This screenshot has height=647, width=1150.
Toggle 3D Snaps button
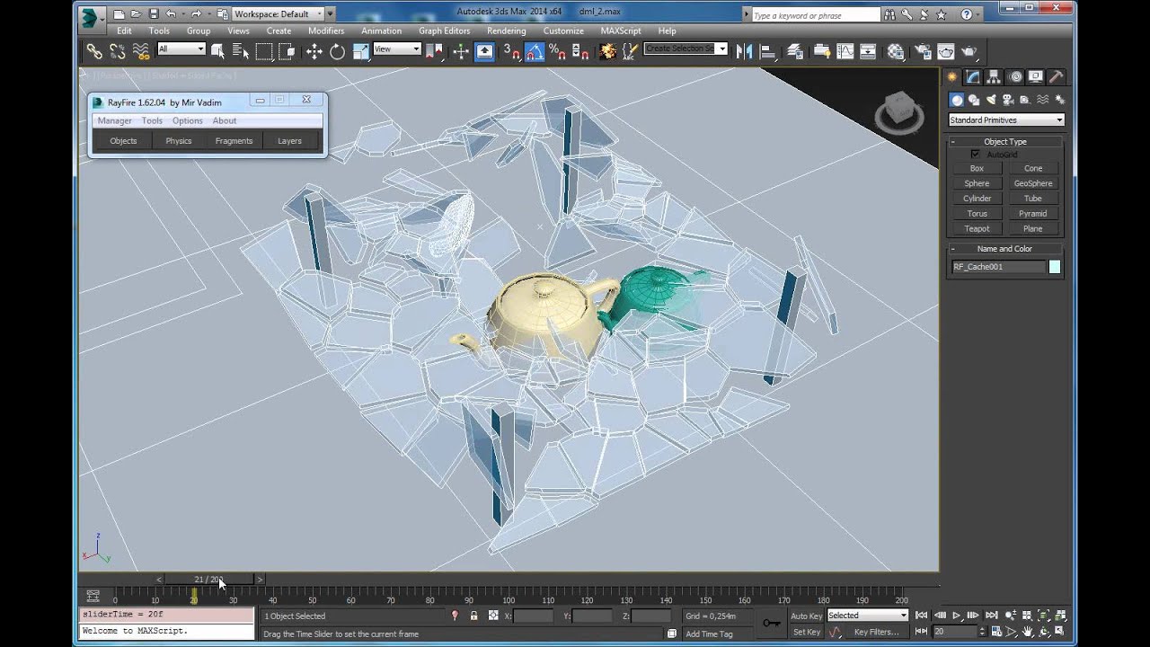pos(512,51)
